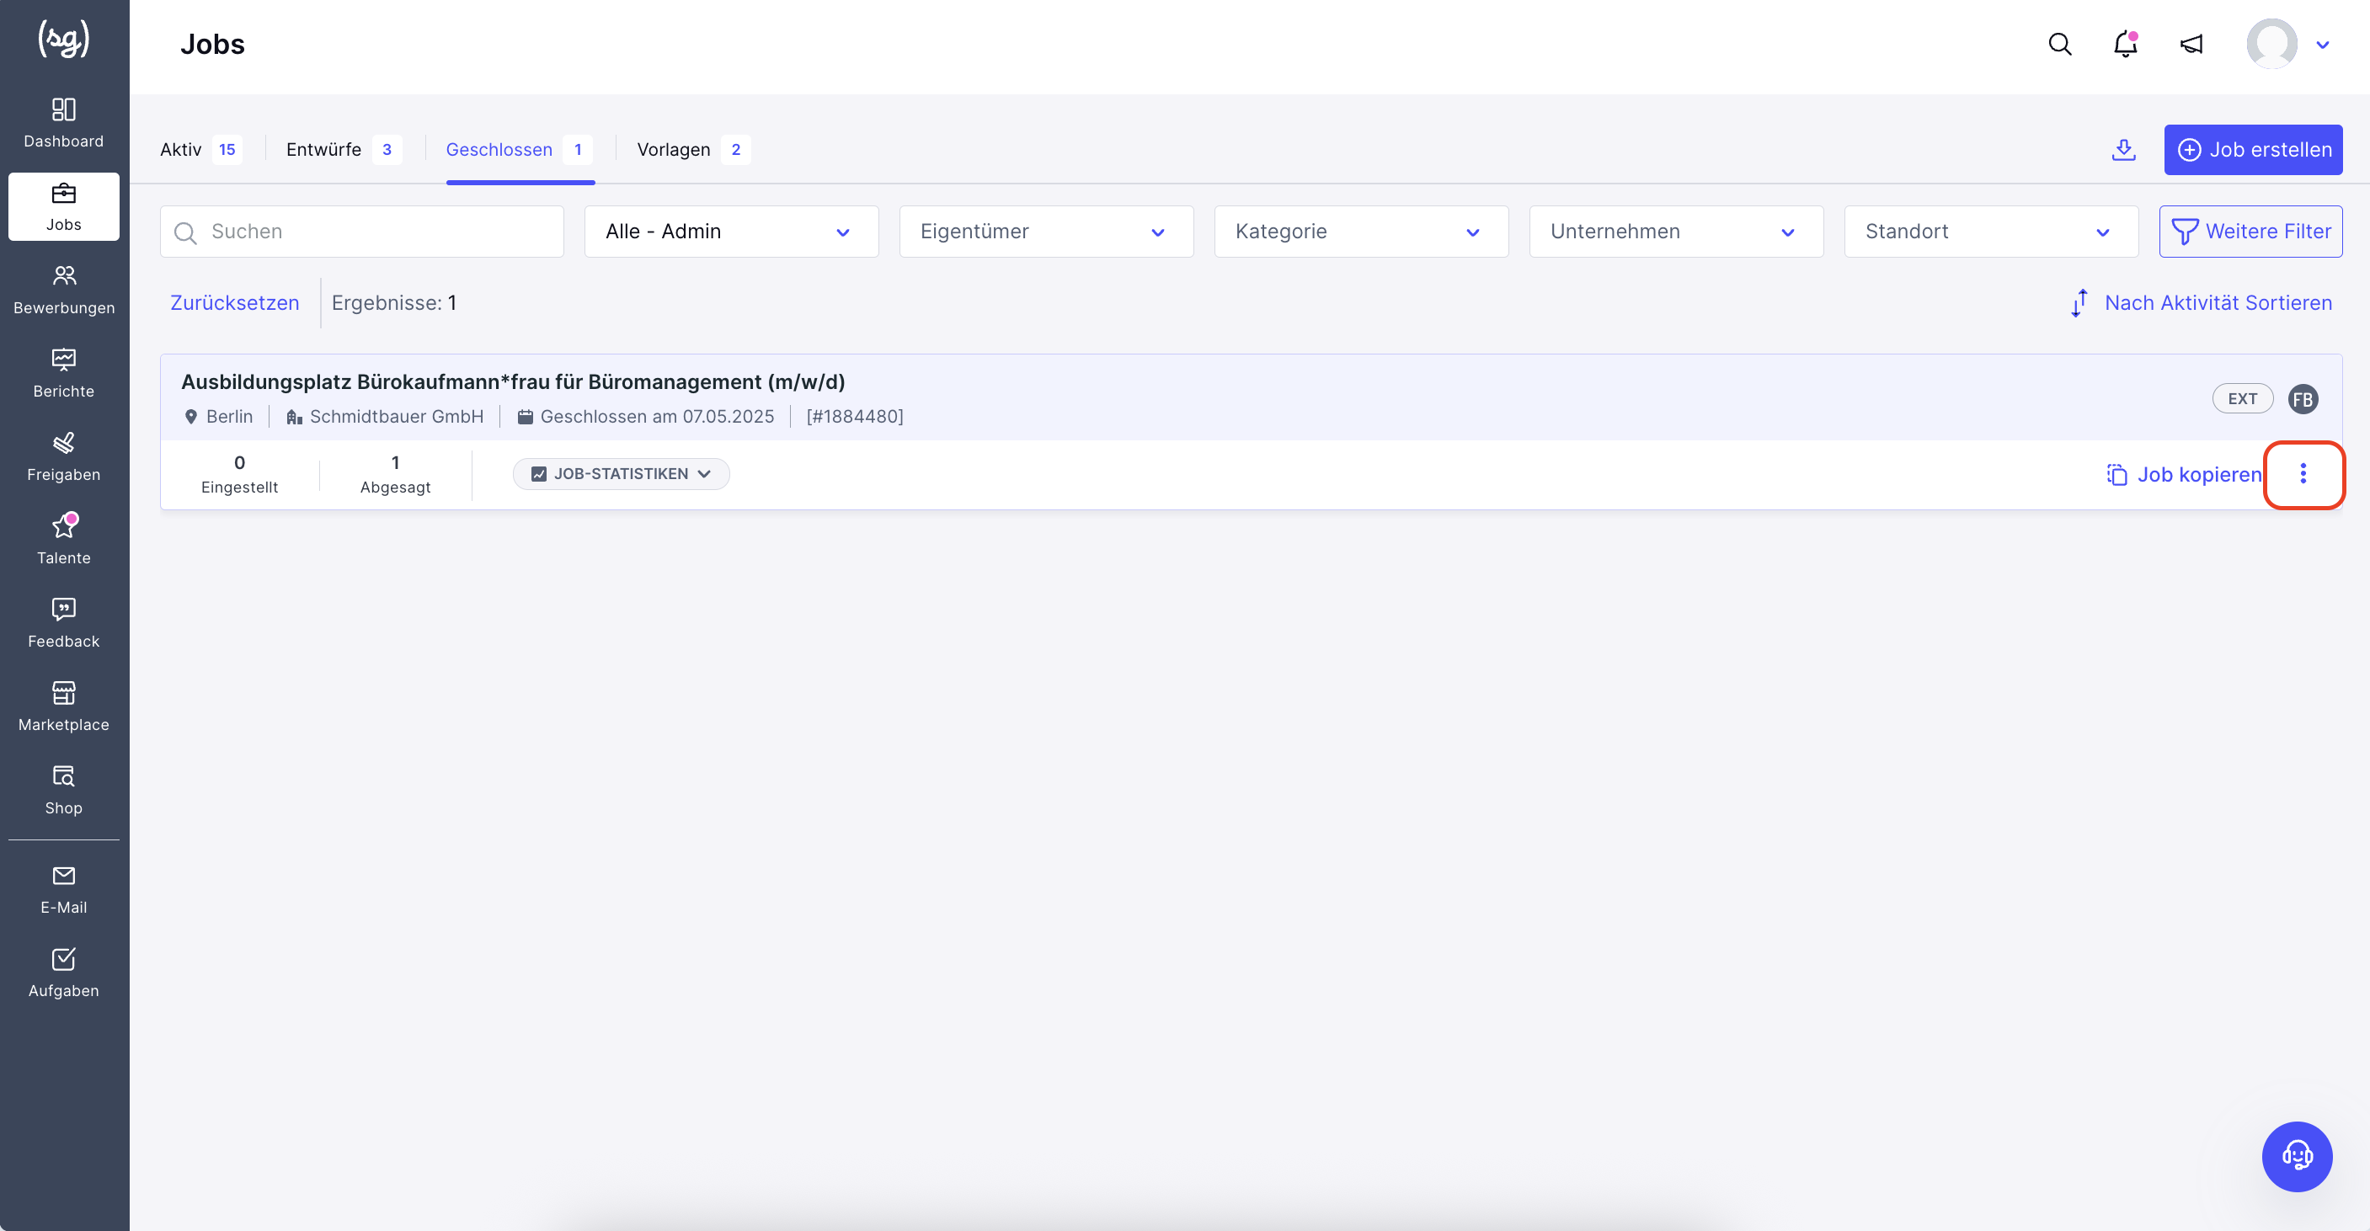Screen dimensions: 2370x1231
Task: Click Geschlossen am 07.05.2025 date
Action: coord(646,417)
